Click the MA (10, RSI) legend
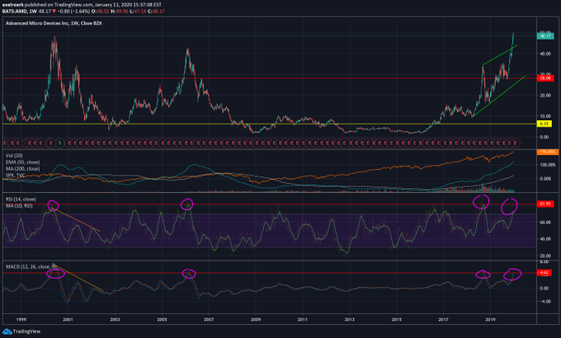The image size is (561, 338). tap(19, 205)
